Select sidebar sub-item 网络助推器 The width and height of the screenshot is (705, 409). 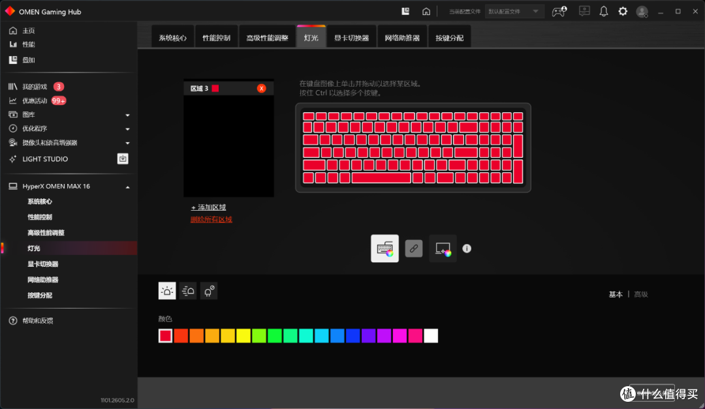[42, 280]
